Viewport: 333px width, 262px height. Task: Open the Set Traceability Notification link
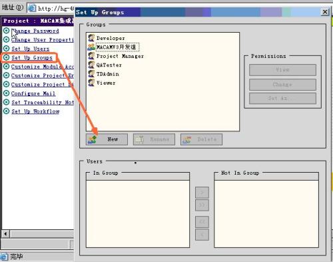tap(43, 102)
